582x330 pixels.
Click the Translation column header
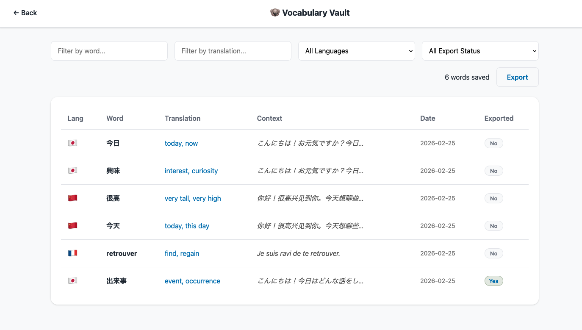pyautogui.click(x=183, y=118)
